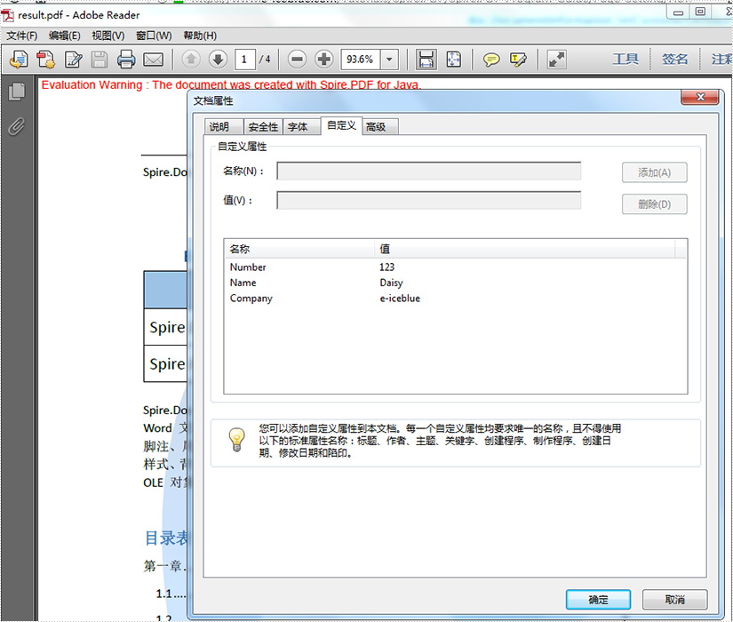
Task: Click the 删除(D) button
Action: [x=654, y=204]
